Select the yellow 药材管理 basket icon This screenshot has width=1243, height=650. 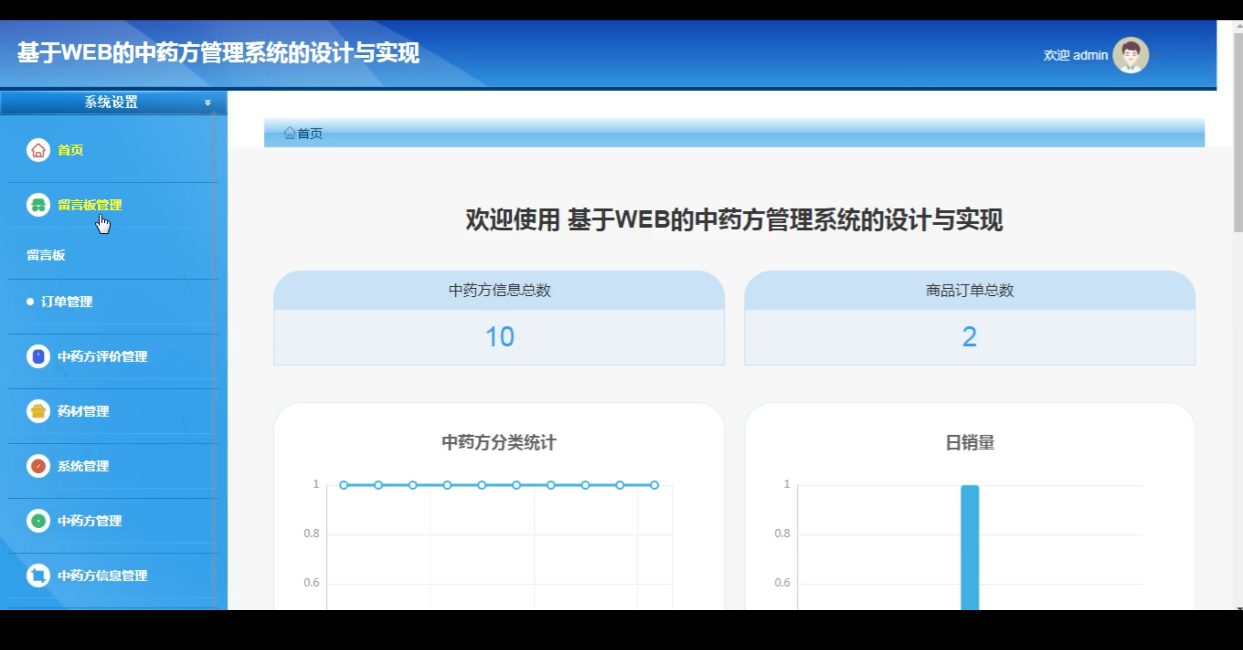pos(38,411)
